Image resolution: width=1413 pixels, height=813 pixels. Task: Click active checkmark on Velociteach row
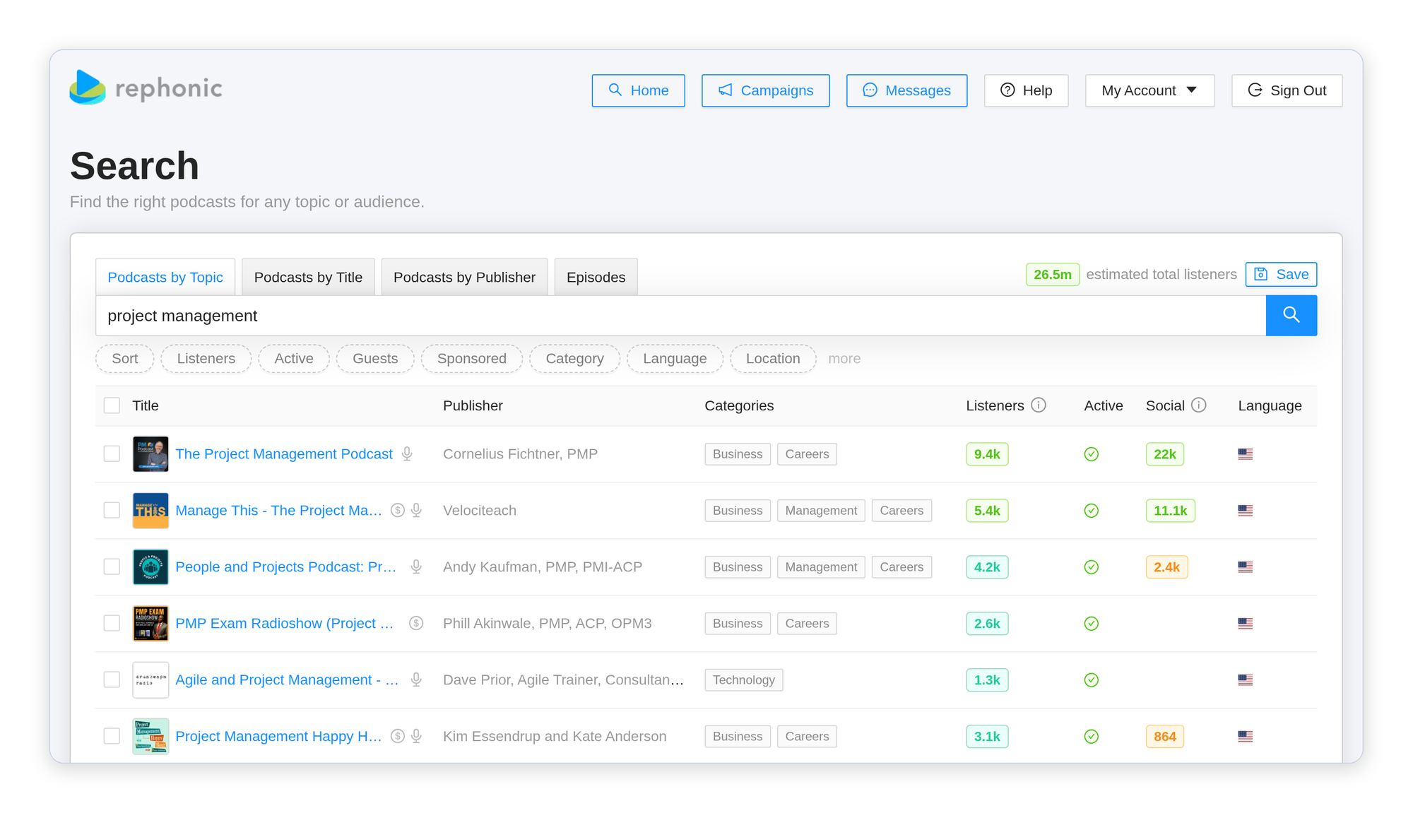tap(1091, 511)
